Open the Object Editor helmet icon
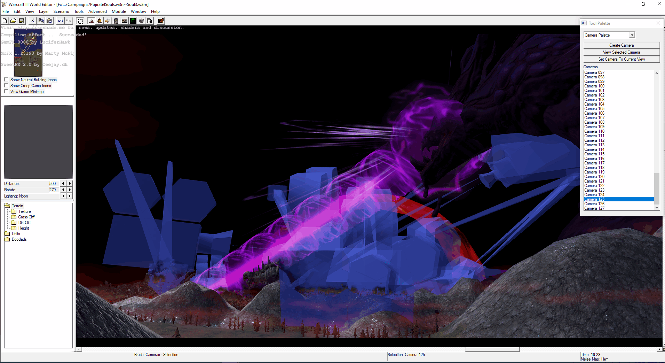This screenshot has width=665, height=363. tap(116, 21)
